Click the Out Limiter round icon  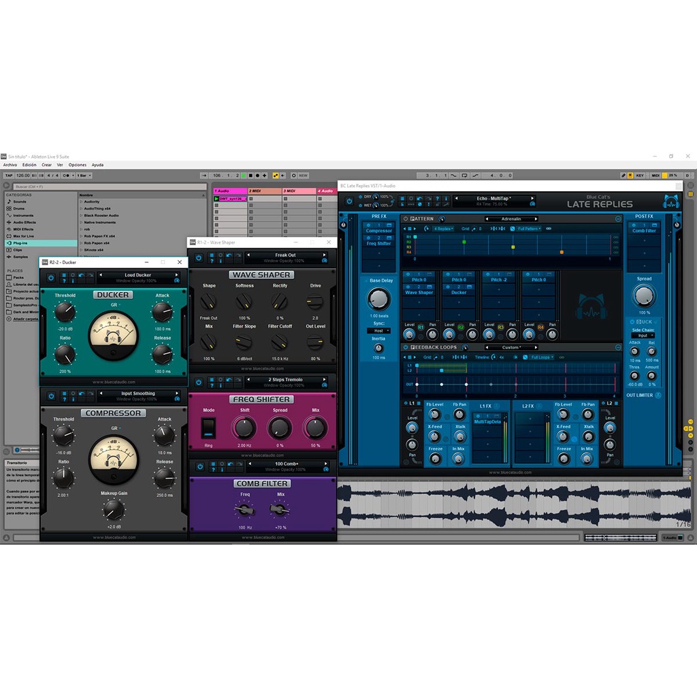pos(658,395)
